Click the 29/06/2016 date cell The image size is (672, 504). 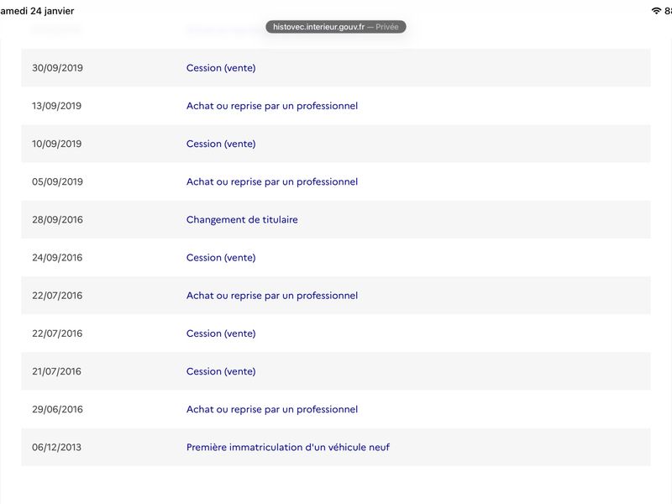pos(57,409)
